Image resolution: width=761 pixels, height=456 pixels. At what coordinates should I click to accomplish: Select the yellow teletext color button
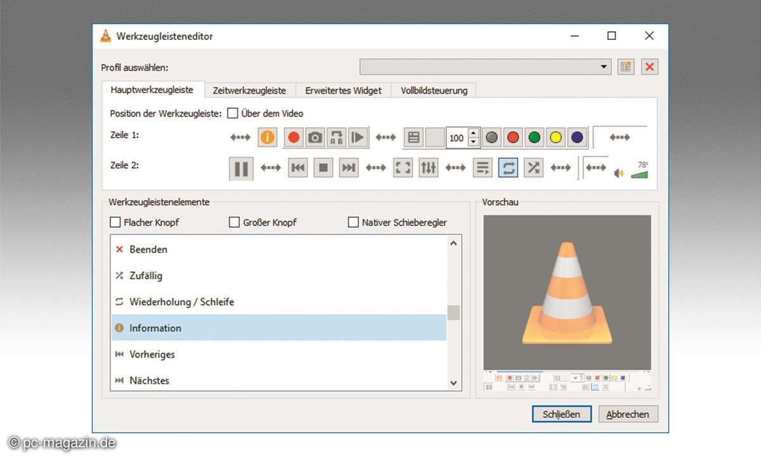pyautogui.click(x=556, y=137)
